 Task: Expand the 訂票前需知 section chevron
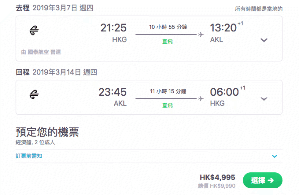click(274, 156)
